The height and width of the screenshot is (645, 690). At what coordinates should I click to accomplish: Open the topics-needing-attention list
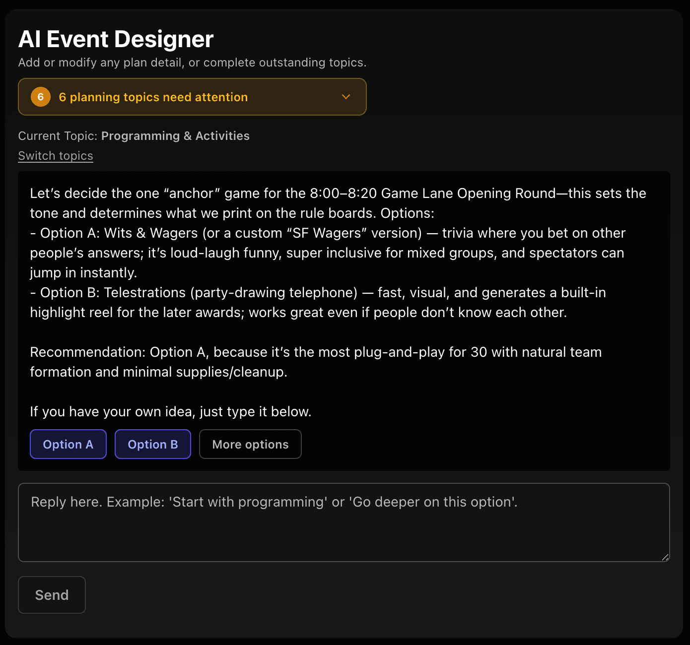192,97
